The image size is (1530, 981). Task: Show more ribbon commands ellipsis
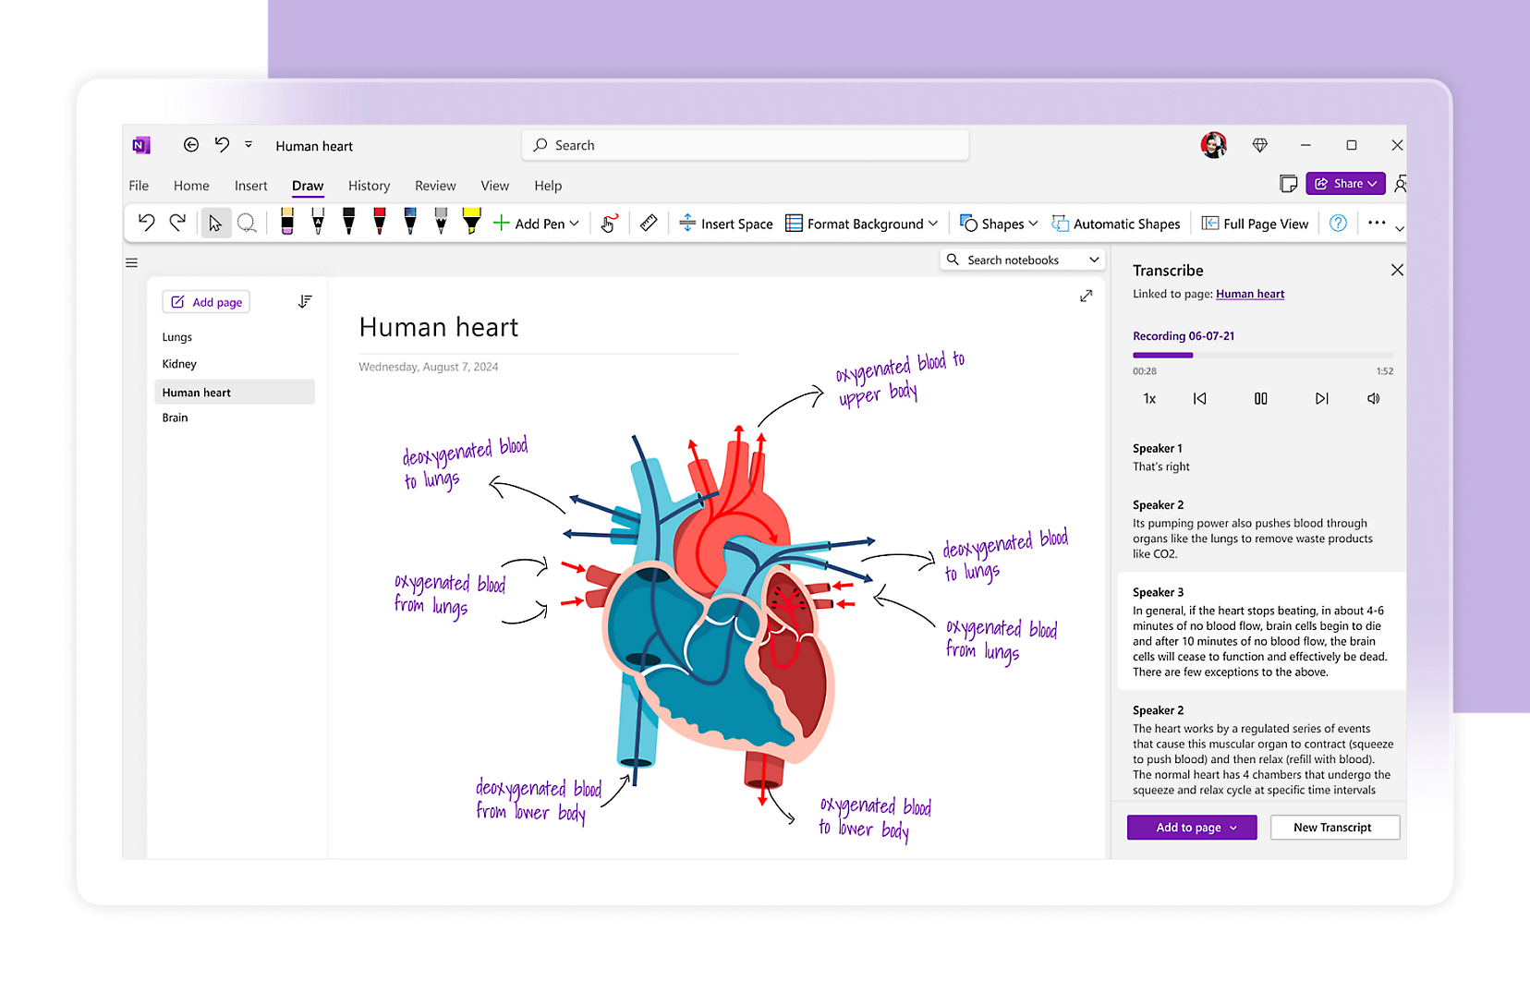click(x=1377, y=223)
